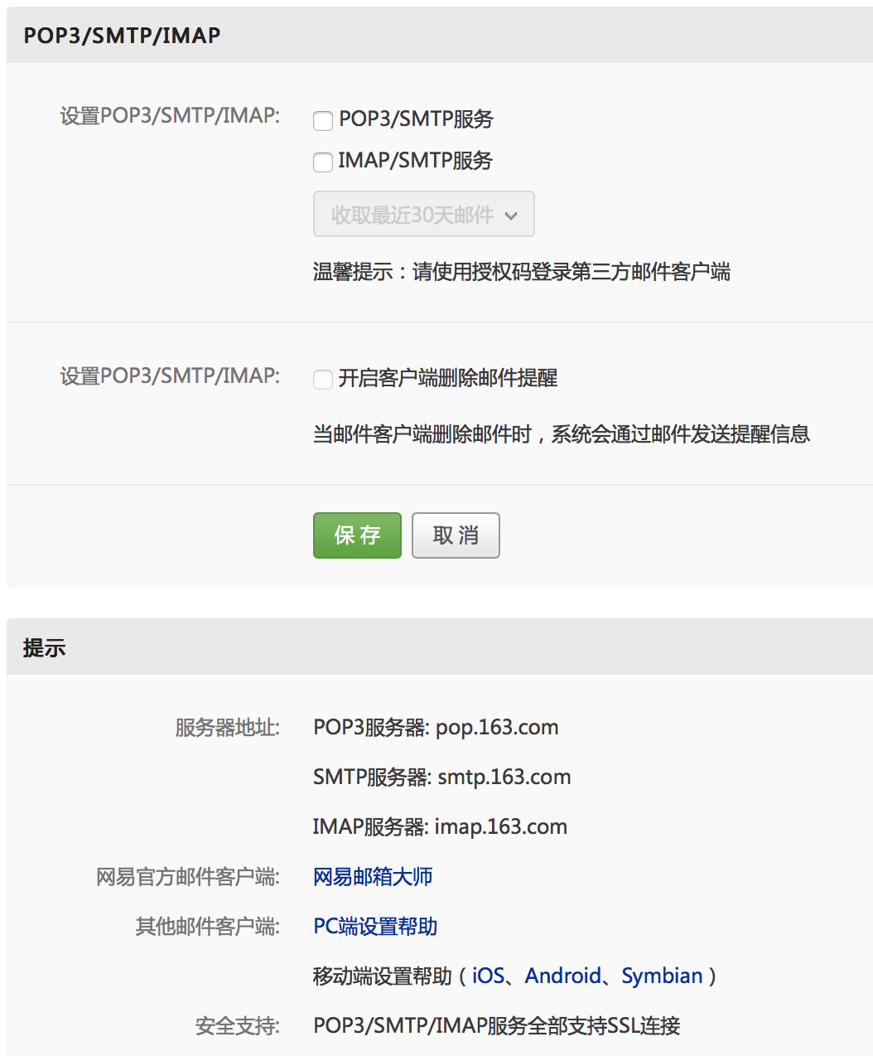Open the 网易邮箱大师 link

(x=373, y=877)
